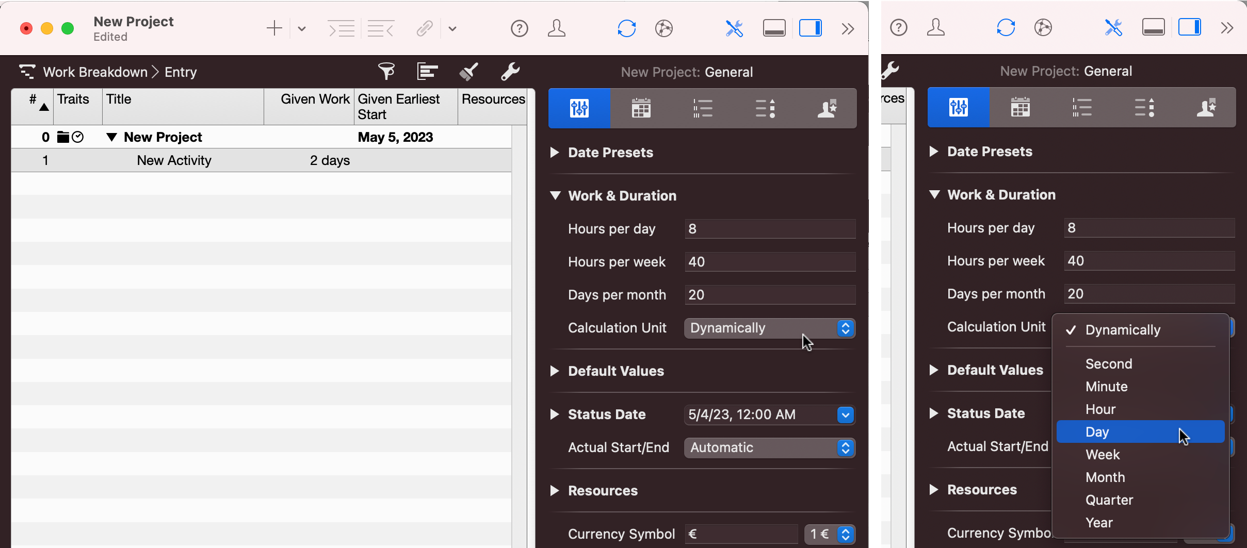Open the Actual Start/End Automatic dropdown
1247x548 pixels.
[x=769, y=447]
